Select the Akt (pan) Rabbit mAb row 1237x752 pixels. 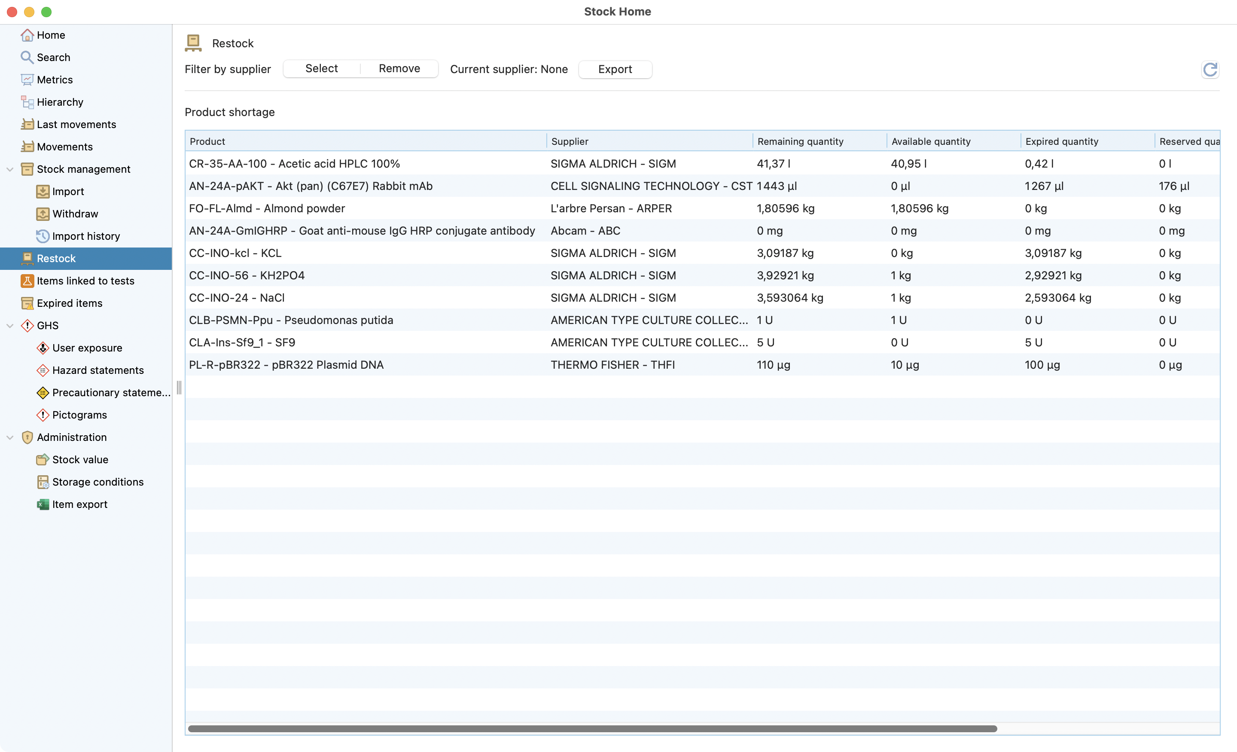[702, 186]
